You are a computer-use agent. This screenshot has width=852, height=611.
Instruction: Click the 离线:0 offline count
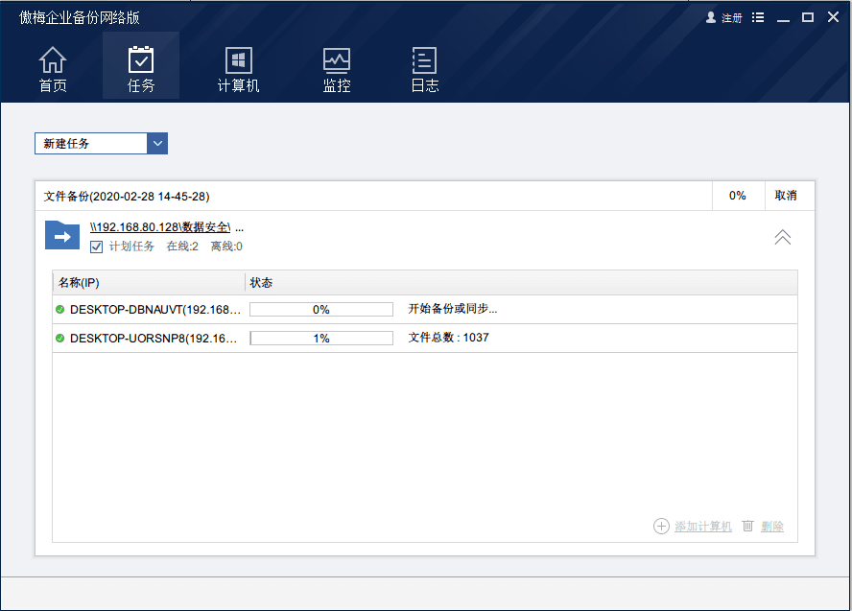226,247
